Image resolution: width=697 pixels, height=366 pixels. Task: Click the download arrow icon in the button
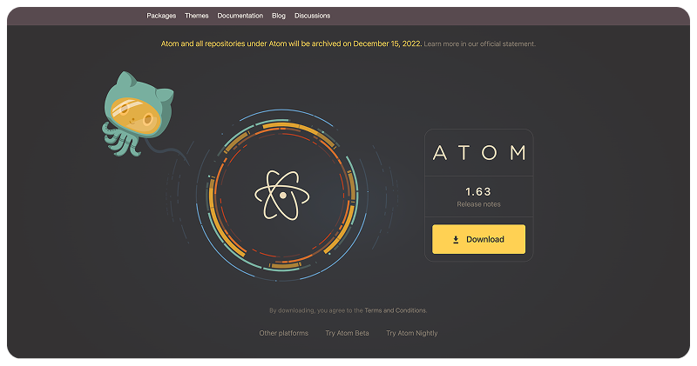point(456,240)
